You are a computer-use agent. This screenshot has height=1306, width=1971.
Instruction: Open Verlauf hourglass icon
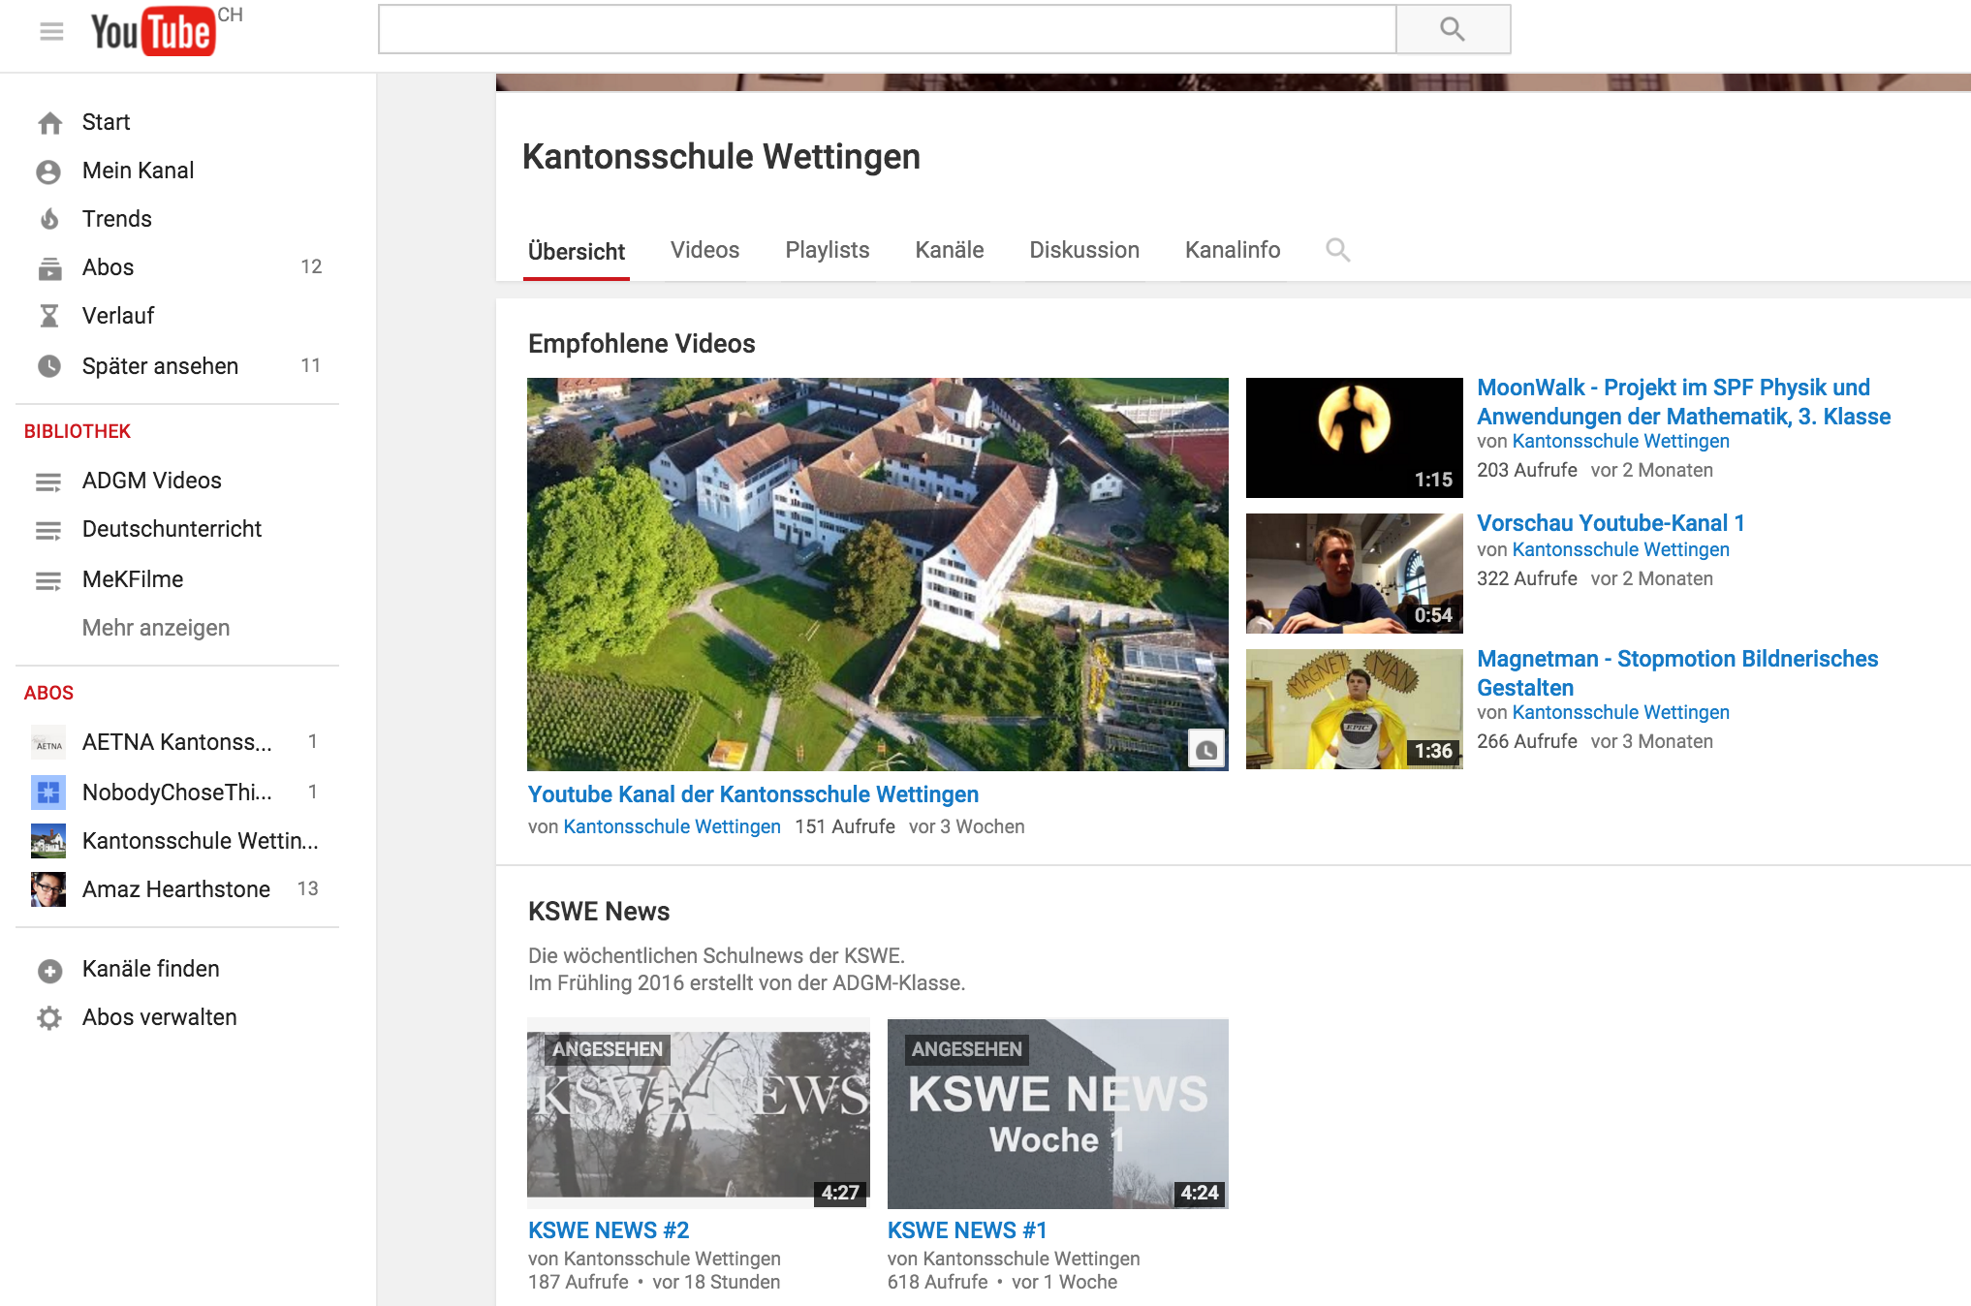point(49,316)
